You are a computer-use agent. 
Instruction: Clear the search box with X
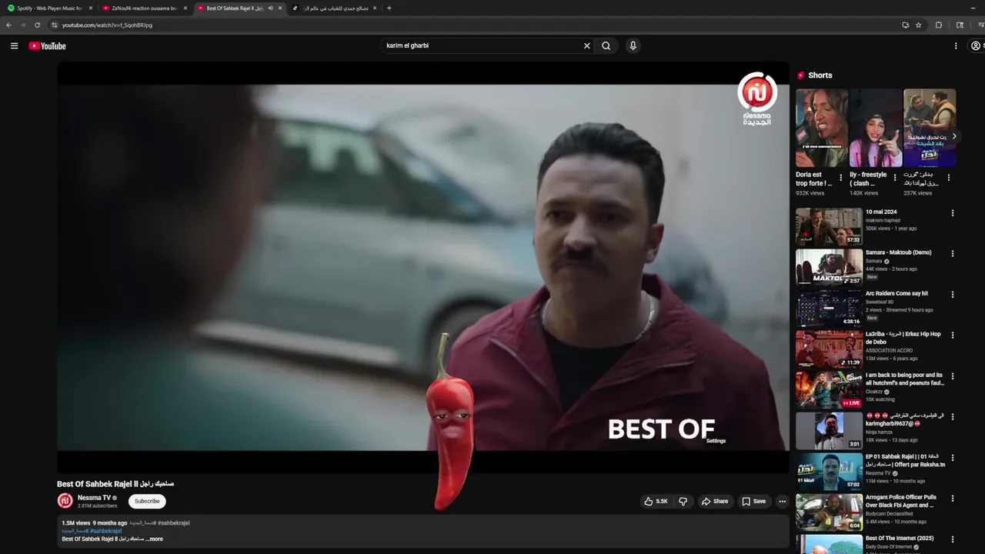[586, 46]
